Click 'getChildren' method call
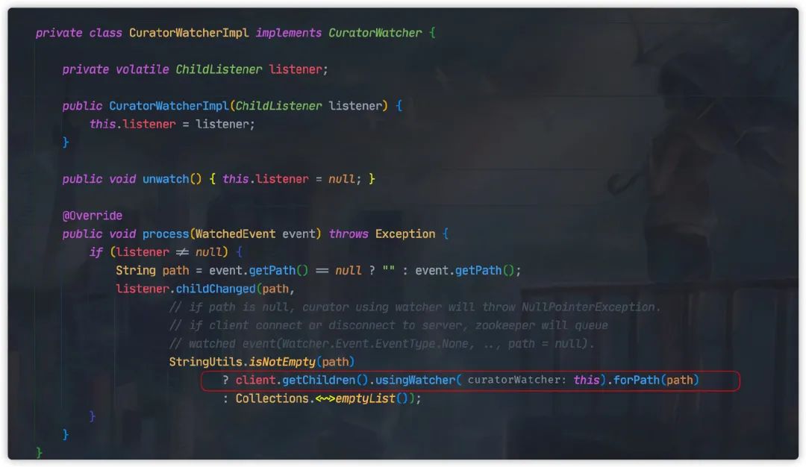 [x=319, y=380]
